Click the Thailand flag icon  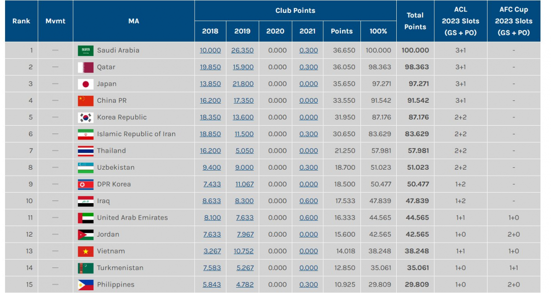click(x=85, y=151)
